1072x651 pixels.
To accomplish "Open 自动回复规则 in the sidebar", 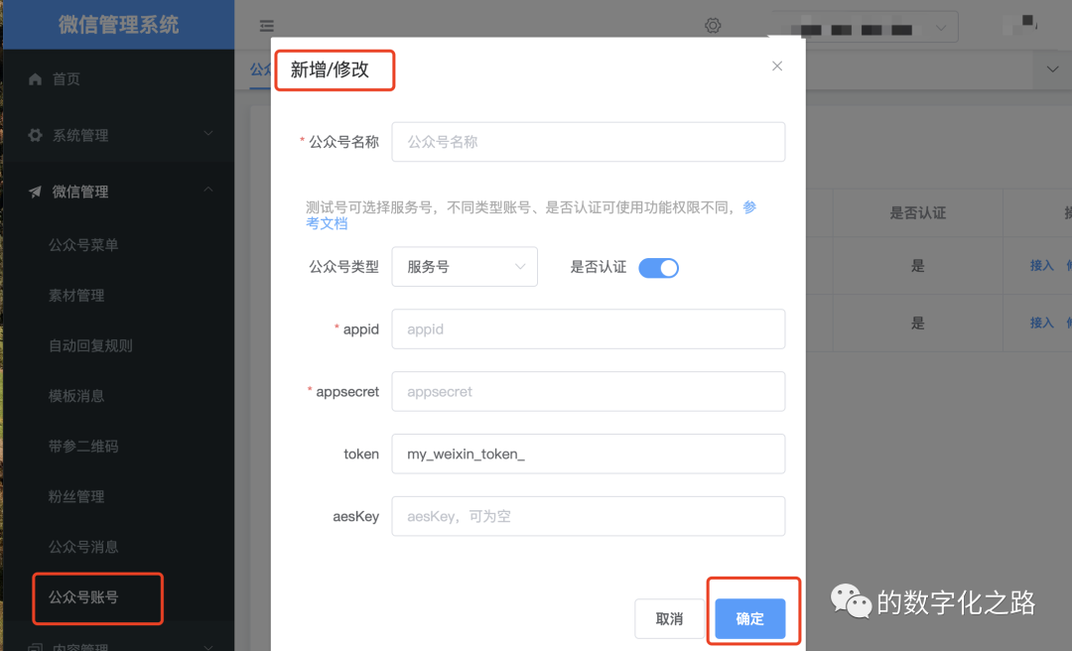I will (90, 346).
